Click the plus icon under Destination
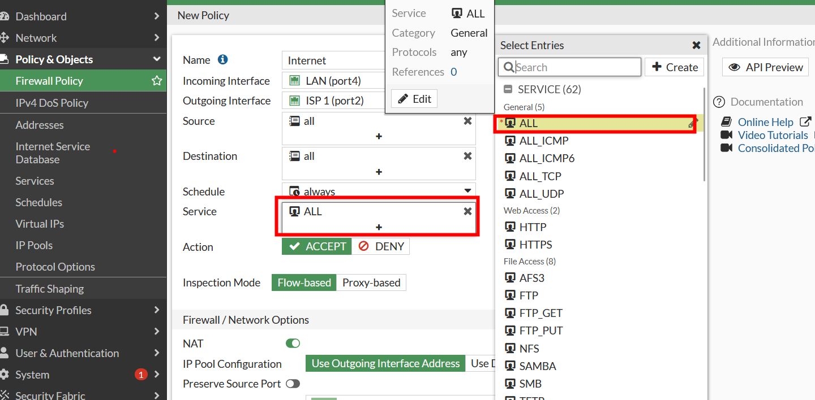The height and width of the screenshot is (400, 815). click(379, 172)
